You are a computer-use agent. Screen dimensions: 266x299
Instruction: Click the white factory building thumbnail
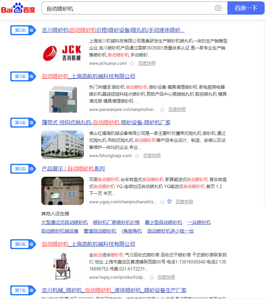click(63, 145)
